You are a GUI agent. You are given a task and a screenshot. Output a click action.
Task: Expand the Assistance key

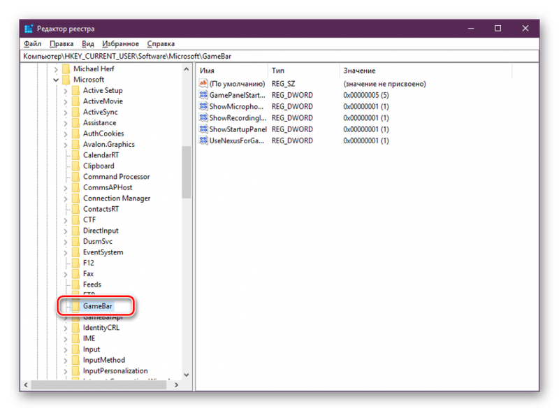coord(66,123)
